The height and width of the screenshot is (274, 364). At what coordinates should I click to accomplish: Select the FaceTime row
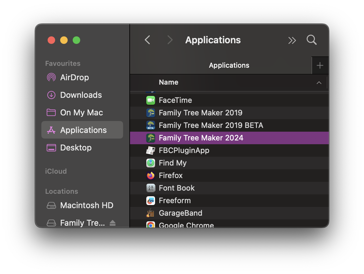tap(229, 100)
